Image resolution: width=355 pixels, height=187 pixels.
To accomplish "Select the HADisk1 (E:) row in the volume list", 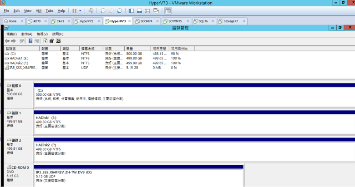I will point(18,58).
